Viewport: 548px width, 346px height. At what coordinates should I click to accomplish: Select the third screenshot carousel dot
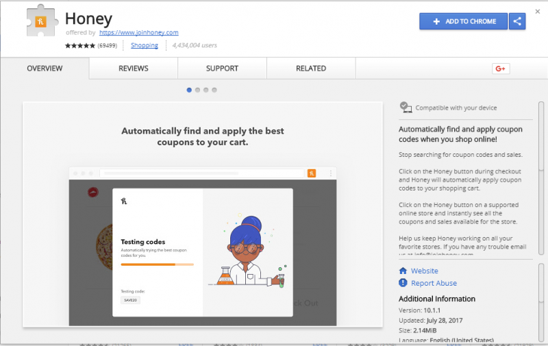pyautogui.click(x=206, y=90)
